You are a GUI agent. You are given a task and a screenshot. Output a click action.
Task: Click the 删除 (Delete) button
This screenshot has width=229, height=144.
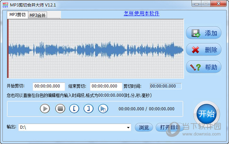203,50
